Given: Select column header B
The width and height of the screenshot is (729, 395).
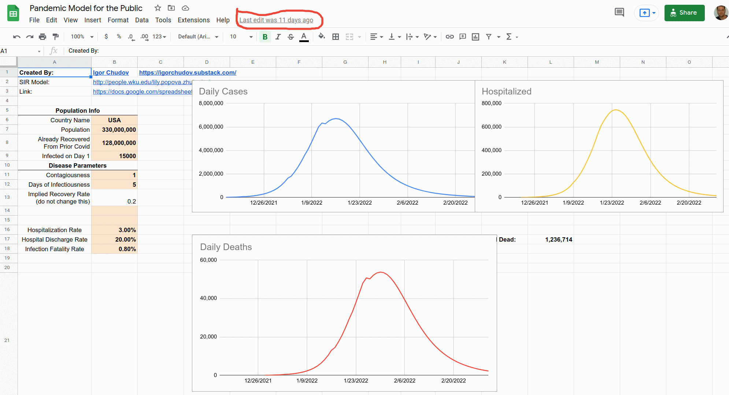Looking at the screenshot, I should [x=114, y=62].
